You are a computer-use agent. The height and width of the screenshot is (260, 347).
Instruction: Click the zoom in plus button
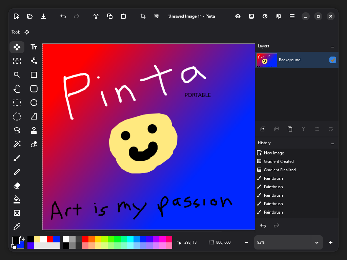331,242
